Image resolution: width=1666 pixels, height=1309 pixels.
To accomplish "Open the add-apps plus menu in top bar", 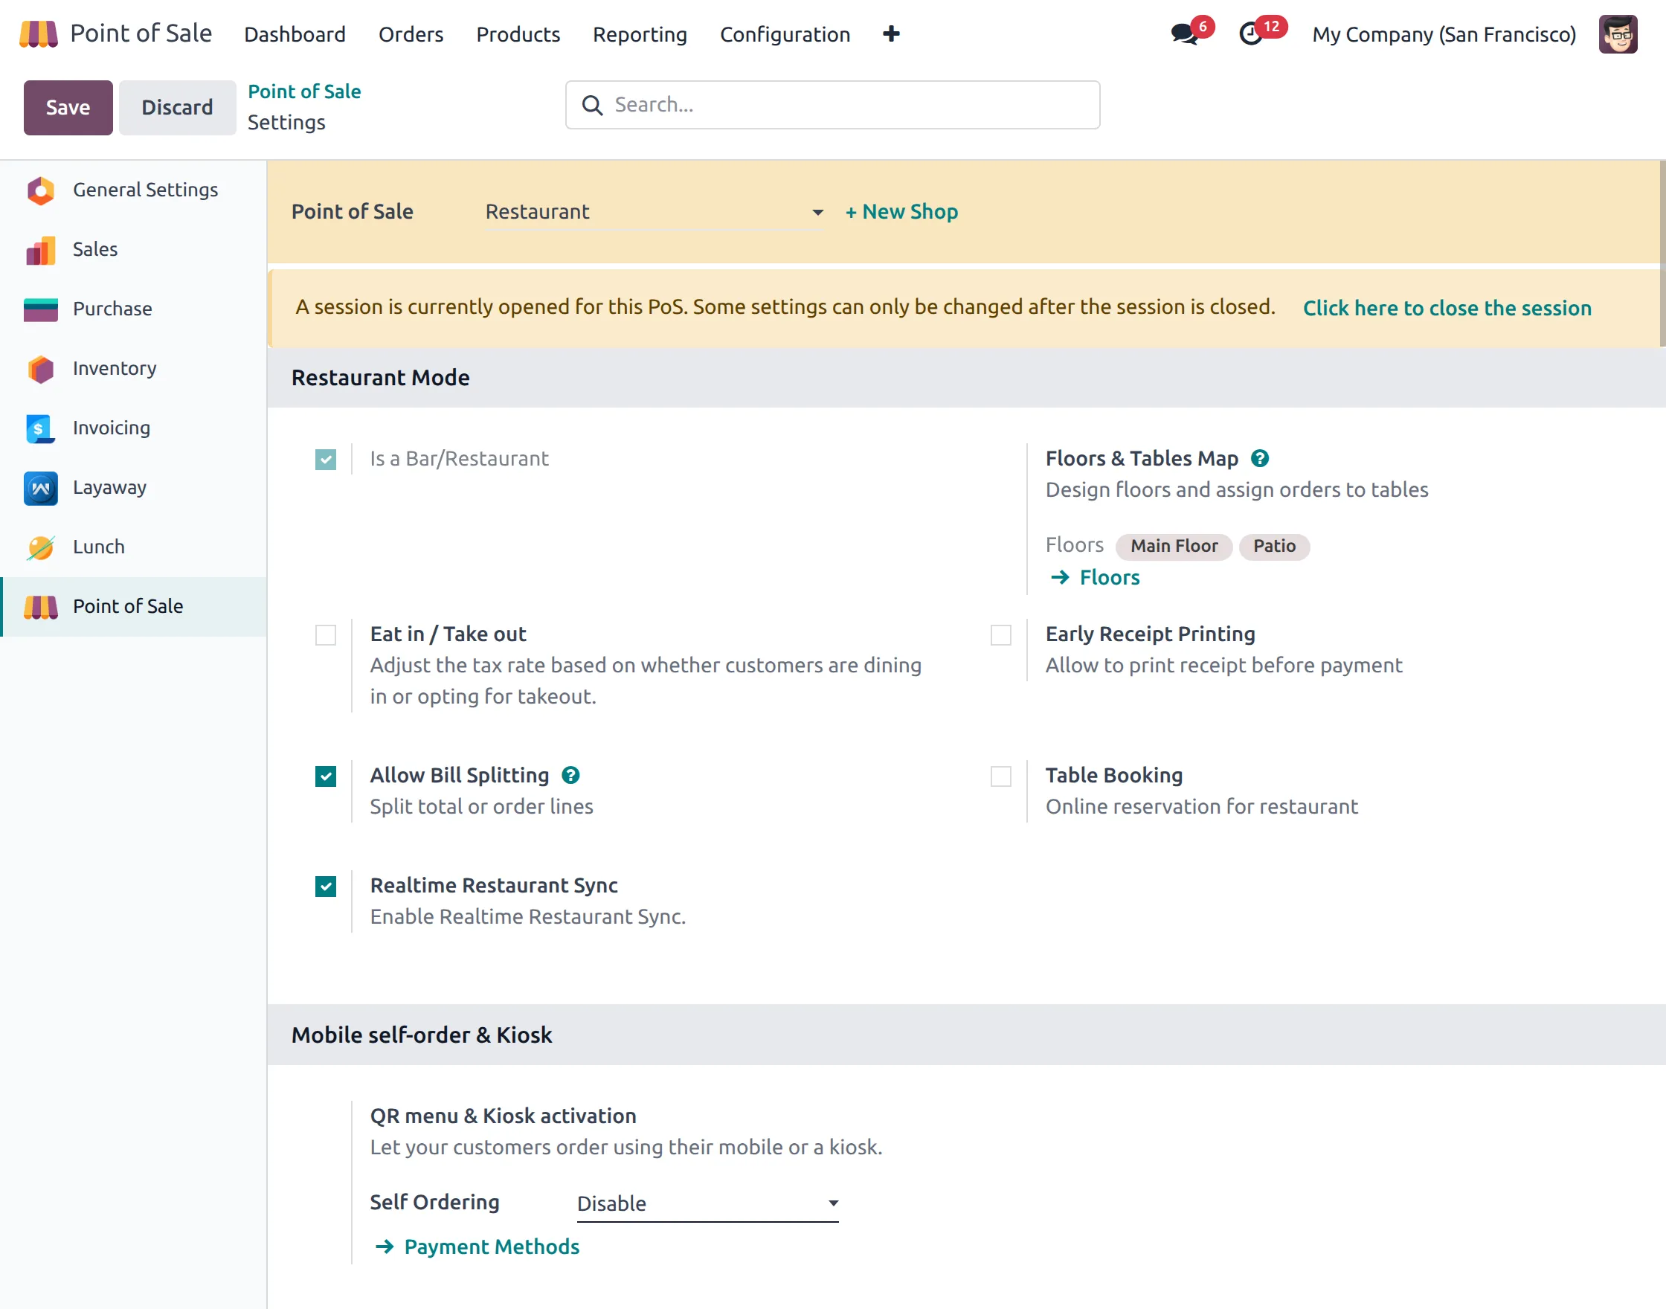I will (x=891, y=33).
